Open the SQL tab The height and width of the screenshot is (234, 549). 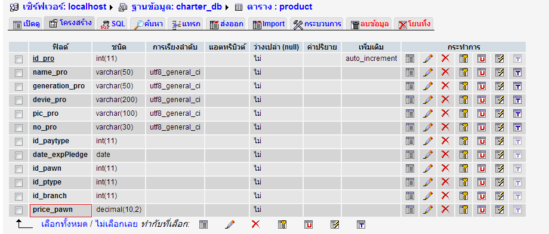[x=112, y=24]
